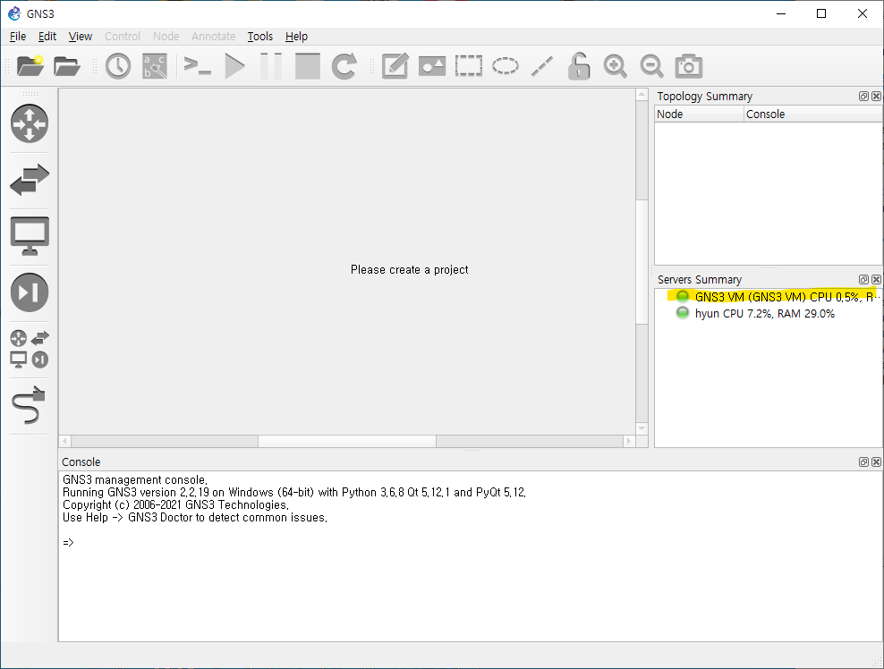Image resolution: width=884 pixels, height=669 pixels.
Task: Open the Annotate menu
Action: [213, 36]
